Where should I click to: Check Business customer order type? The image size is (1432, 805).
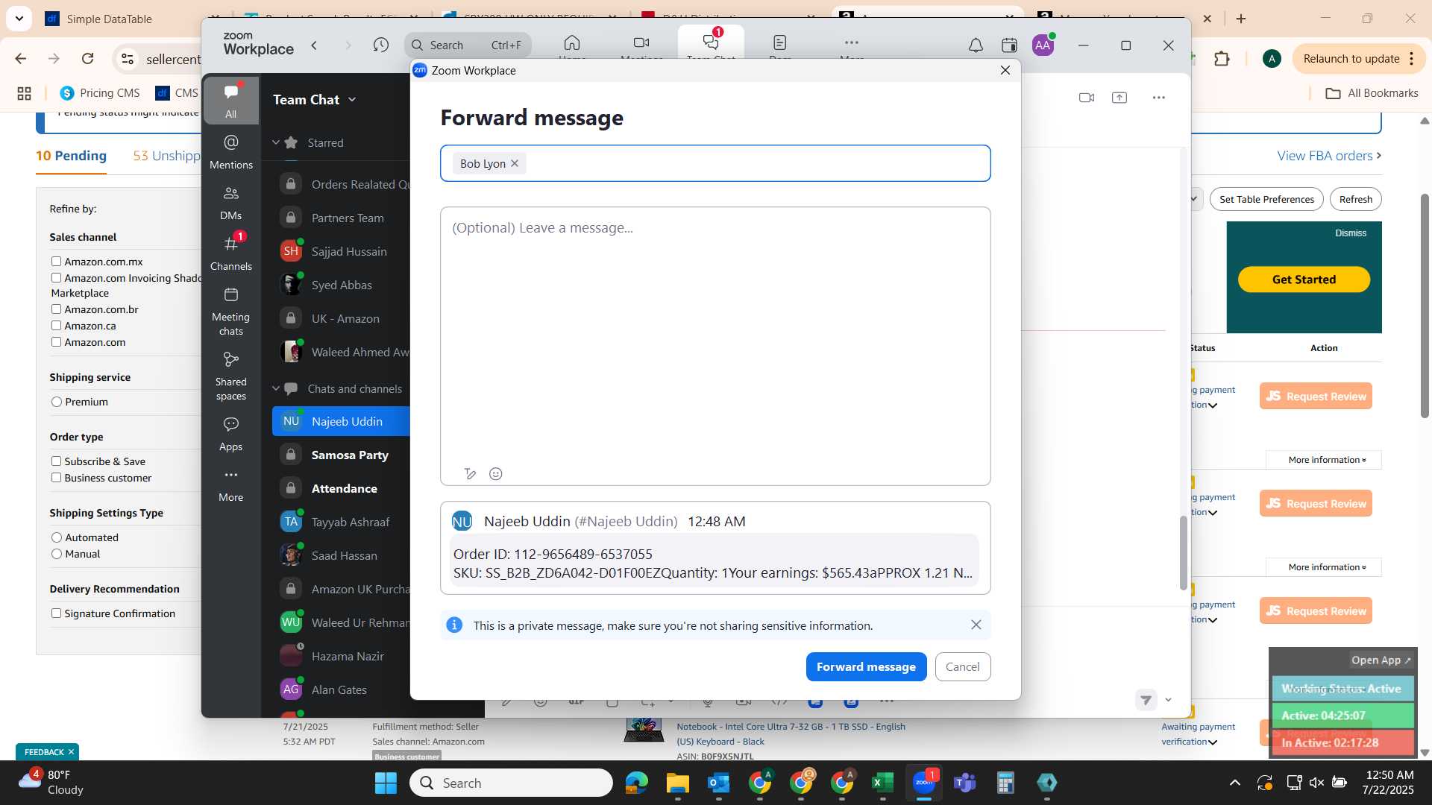coord(56,478)
